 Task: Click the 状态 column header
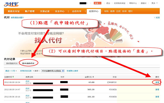(115, 77)
